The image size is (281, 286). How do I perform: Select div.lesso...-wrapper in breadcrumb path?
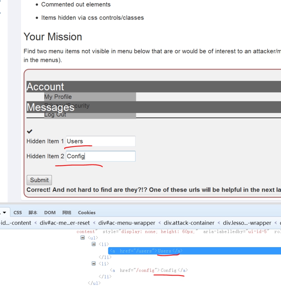pyautogui.click(x=247, y=223)
